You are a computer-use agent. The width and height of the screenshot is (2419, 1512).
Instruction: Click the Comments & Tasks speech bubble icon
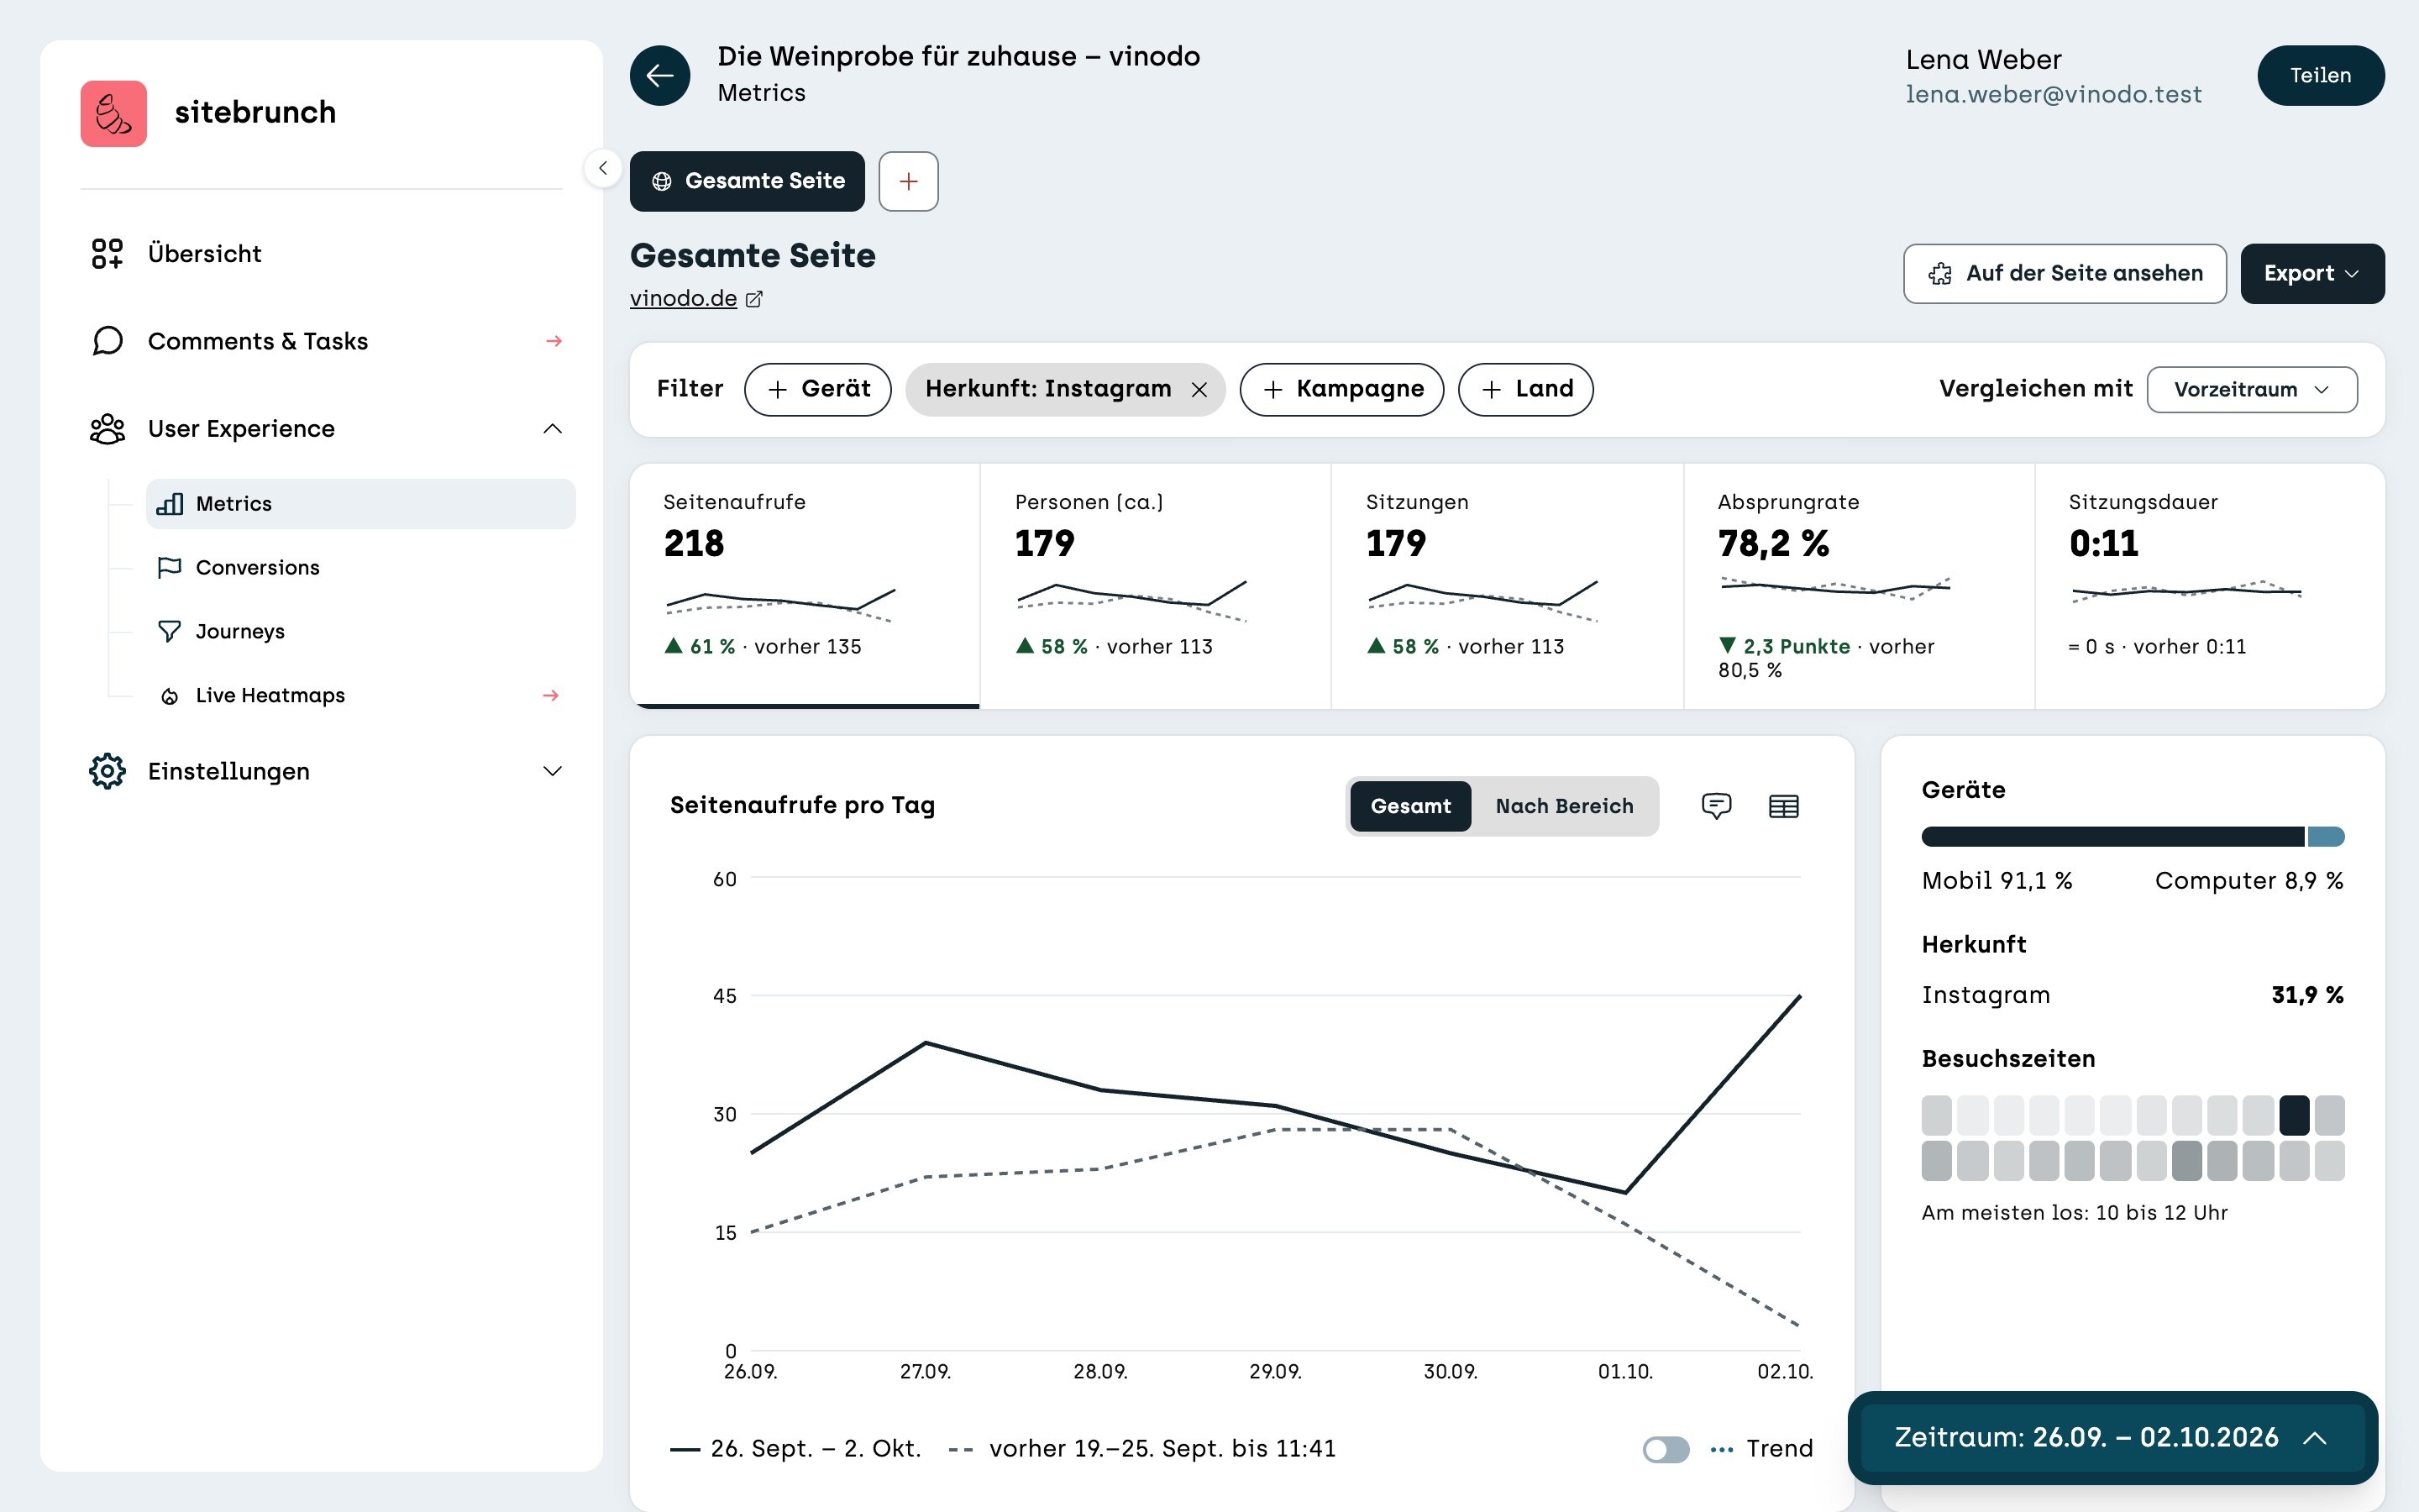click(x=107, y=341)
